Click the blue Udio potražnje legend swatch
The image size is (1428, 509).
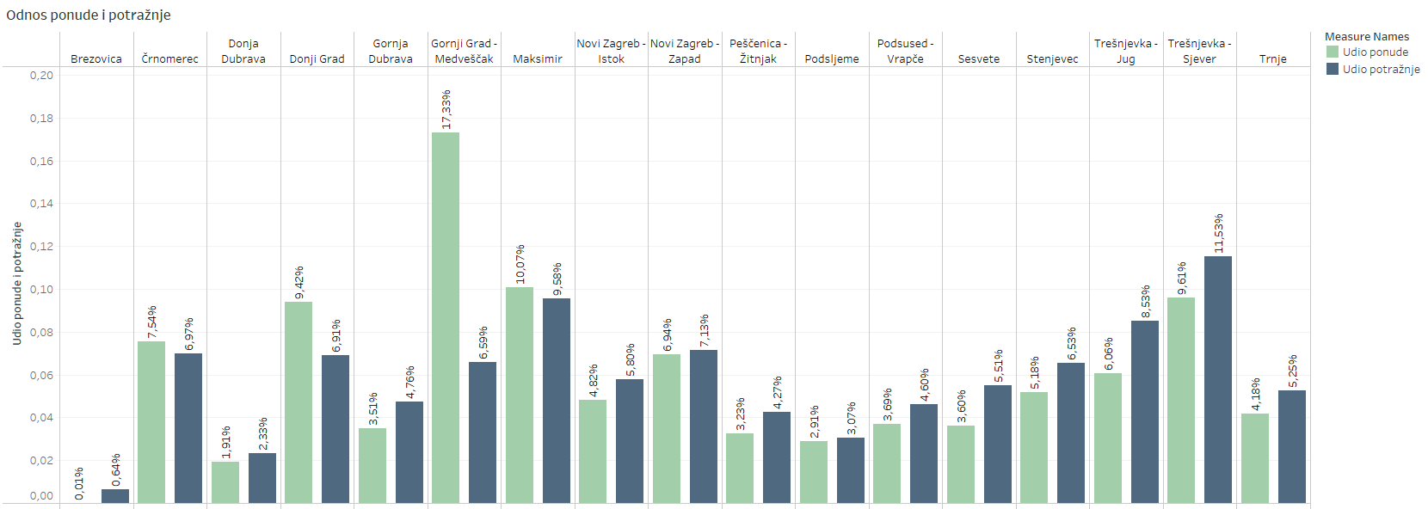(1333, 70)
